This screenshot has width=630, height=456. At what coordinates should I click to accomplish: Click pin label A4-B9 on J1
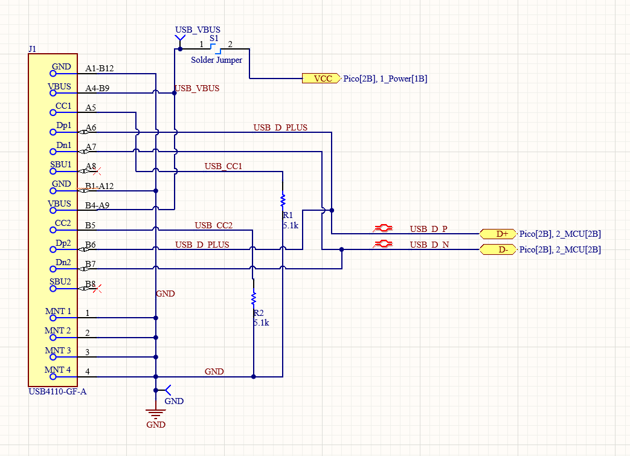point(97,88)
